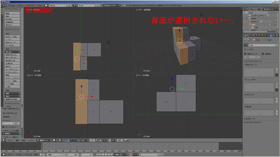Open the ファイル menu
The image size is (280, 157).
[x=11, y=5]
